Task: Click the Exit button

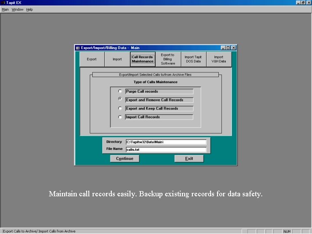Action: 189,159
